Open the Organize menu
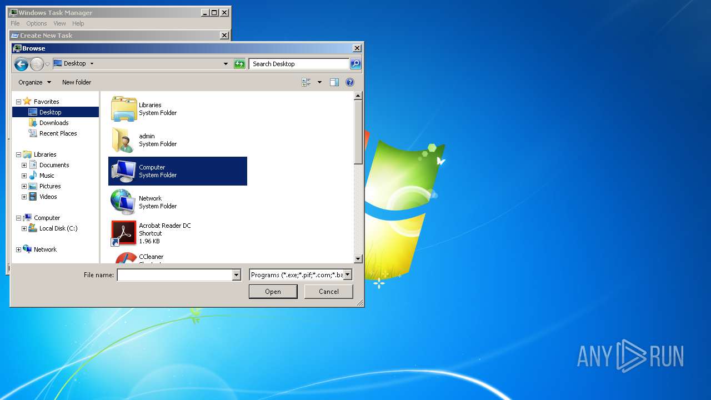 click(34, 82)
